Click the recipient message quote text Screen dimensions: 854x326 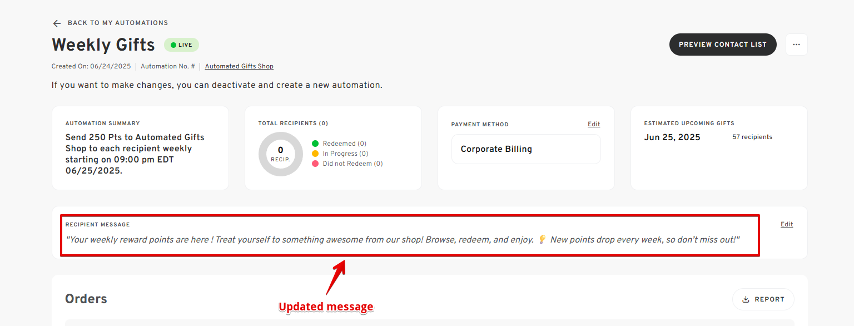403,239
